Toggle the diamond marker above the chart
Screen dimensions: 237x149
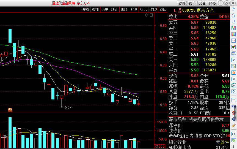click(x=146, y=15)
